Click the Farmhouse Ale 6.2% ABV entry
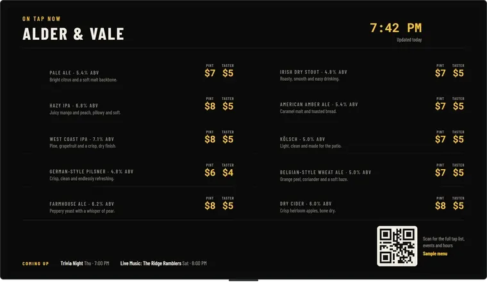487x282 pixels. (x=128, y=206)
